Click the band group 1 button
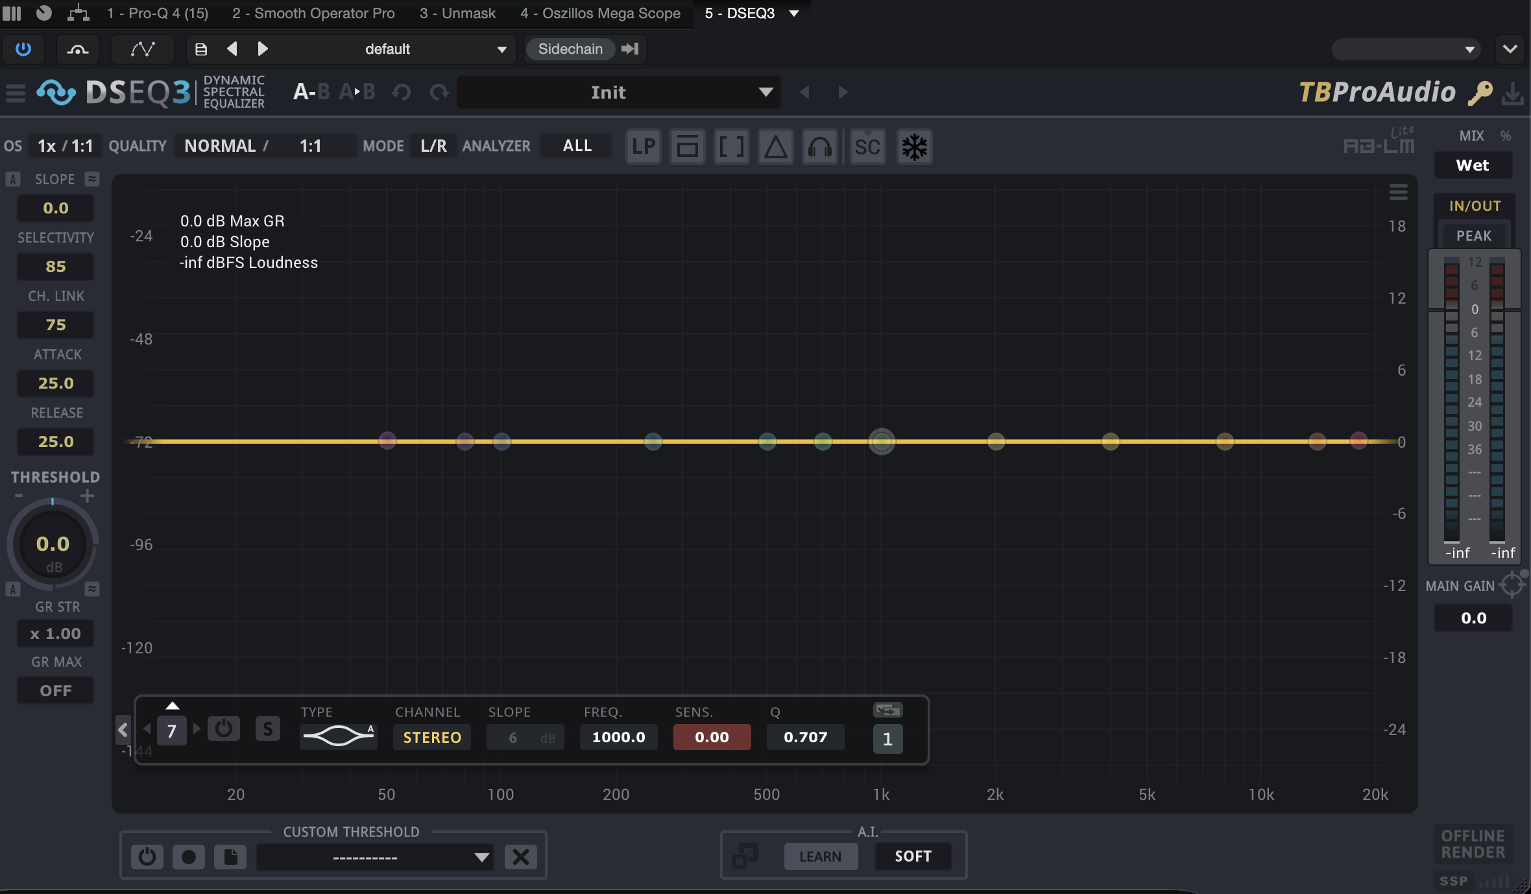 (x=887, y=740)
